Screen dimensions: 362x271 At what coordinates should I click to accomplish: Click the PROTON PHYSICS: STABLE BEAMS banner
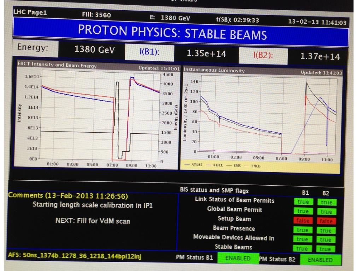pyautogui.click(x=181, y=32)
